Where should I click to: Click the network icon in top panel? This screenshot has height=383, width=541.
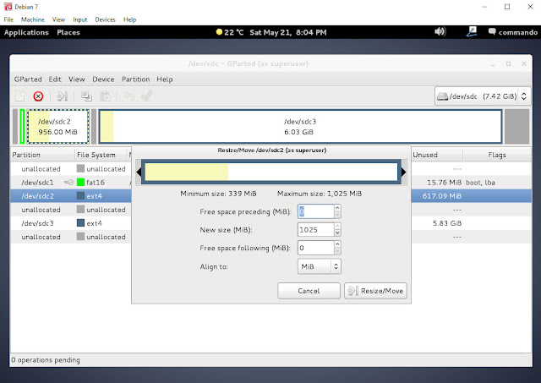[x=472, y=32]
